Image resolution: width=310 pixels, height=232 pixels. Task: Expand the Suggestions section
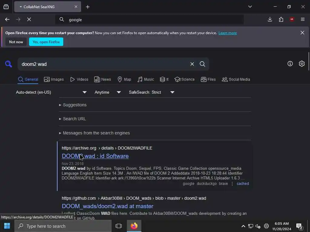(x=73, y=105)
